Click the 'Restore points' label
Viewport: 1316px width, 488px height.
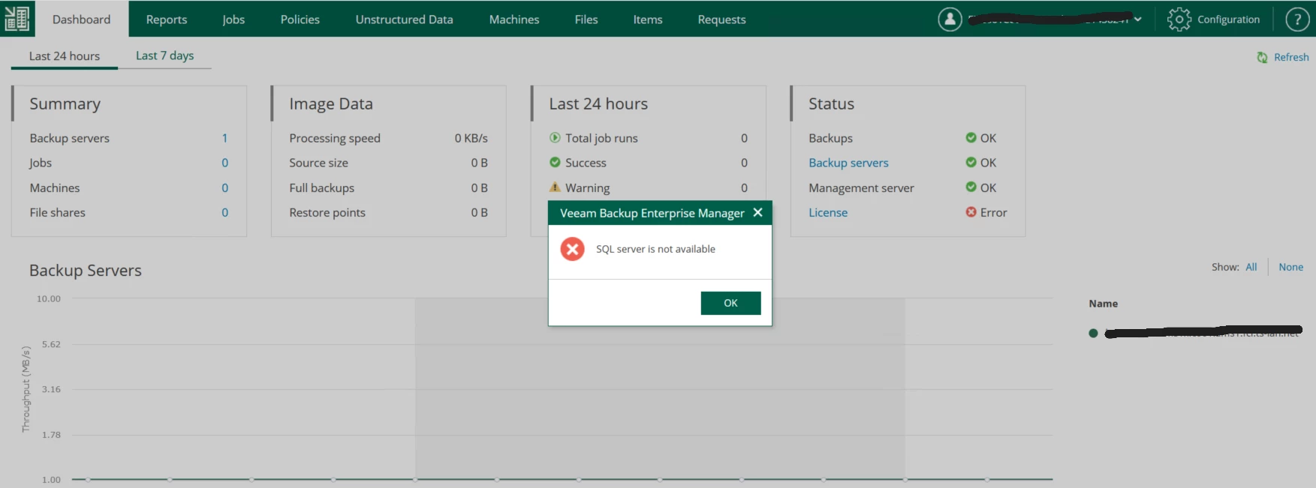tap(327, 213)
